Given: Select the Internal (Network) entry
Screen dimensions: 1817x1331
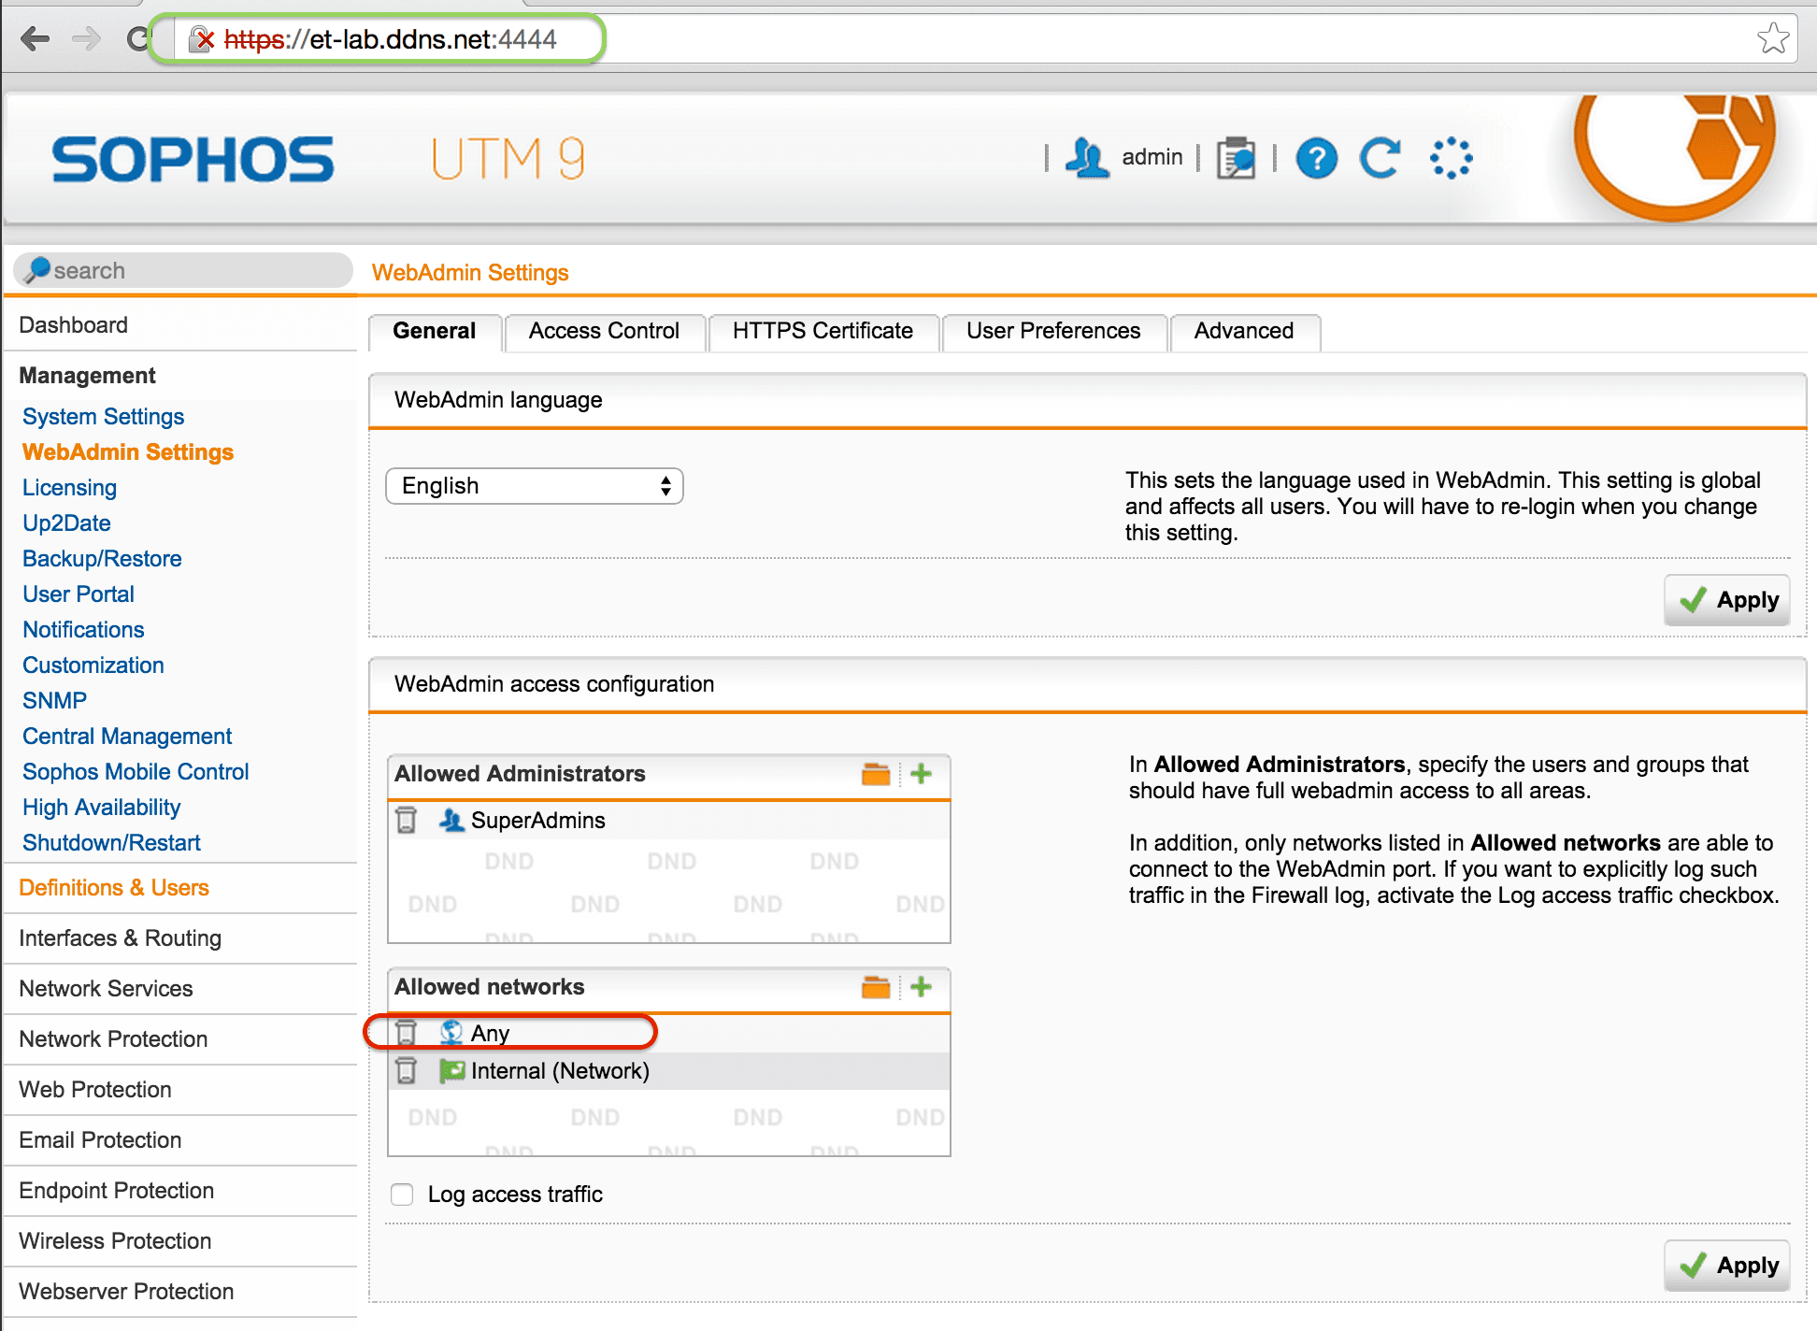Looking at the screenshot, I should pyautogui.click(x=669, y=1070).
